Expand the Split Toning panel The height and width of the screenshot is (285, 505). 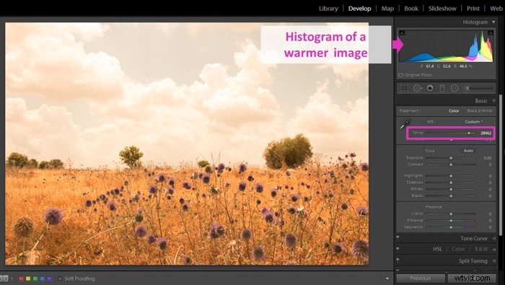click(x=493, y=261)
